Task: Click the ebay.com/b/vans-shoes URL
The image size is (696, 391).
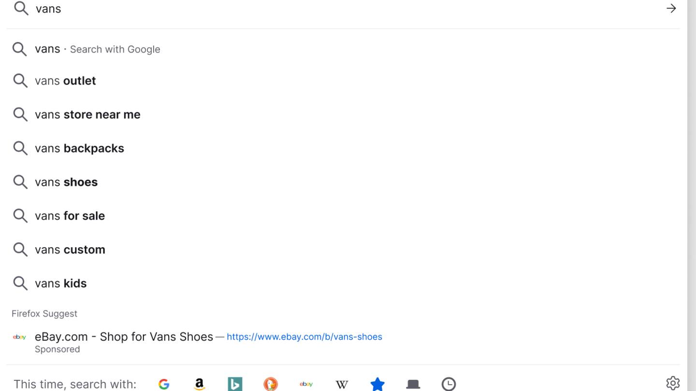Action: [x=304, y=337]
